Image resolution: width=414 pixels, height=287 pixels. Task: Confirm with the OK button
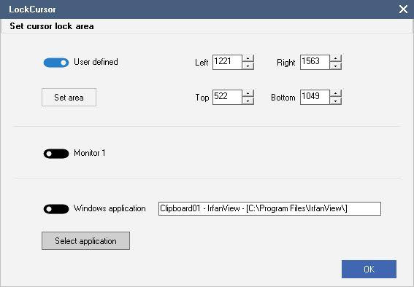coord(369,269)
